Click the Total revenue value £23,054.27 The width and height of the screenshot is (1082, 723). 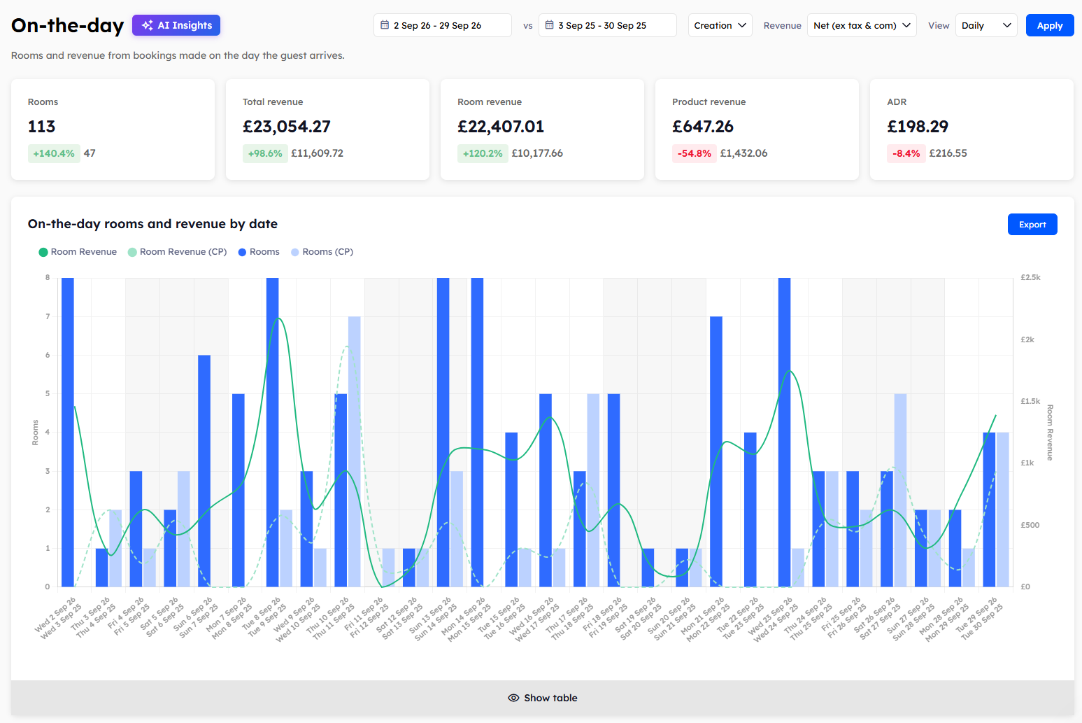click(287, 127)
